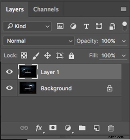This screenshot has height=140, width=130.
Task: Select the Layer 1 thumbnail
Action: (x=28, y=72)
